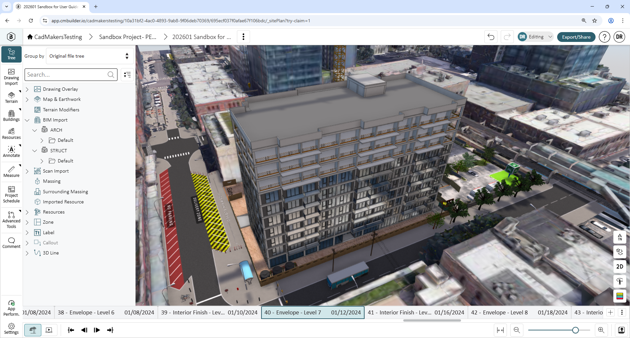
Task: Select the Terrain tool
Action: coord(11,98)
